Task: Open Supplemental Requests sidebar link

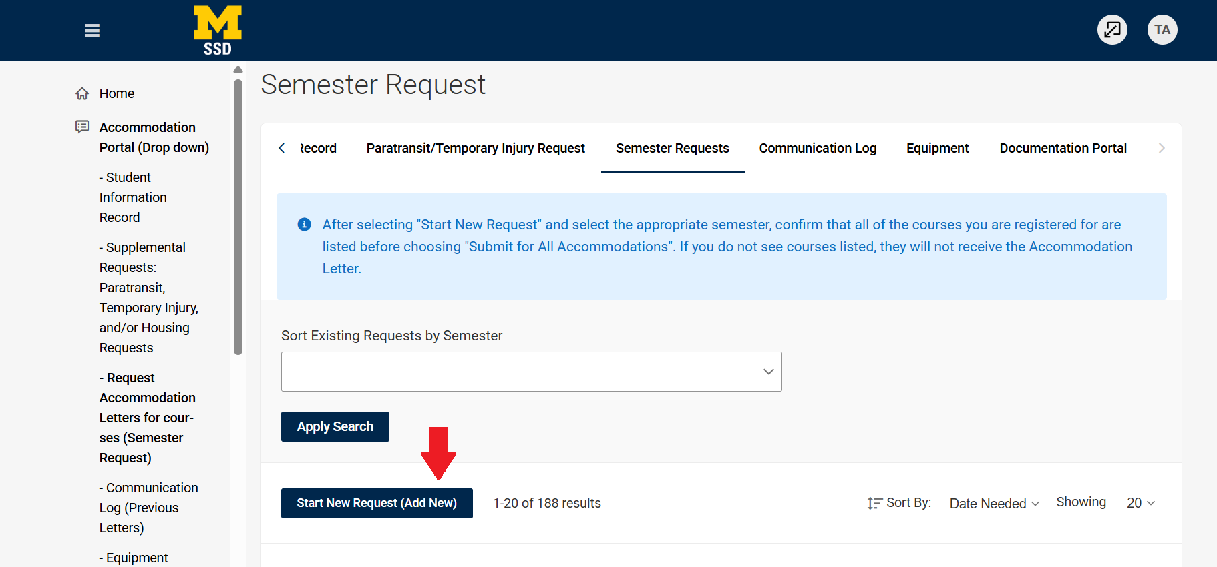Action: tap(149, 298)
